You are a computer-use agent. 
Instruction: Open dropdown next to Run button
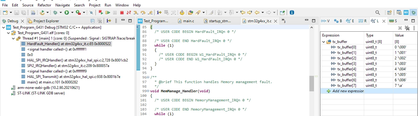[72, 12]
